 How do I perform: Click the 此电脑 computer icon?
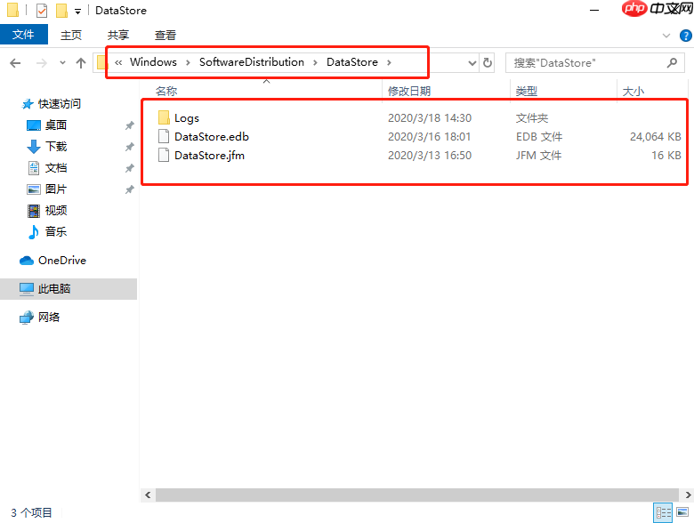(27, 289)
